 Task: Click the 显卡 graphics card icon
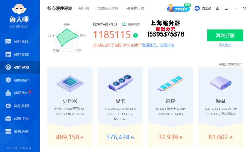coord(120,83)
